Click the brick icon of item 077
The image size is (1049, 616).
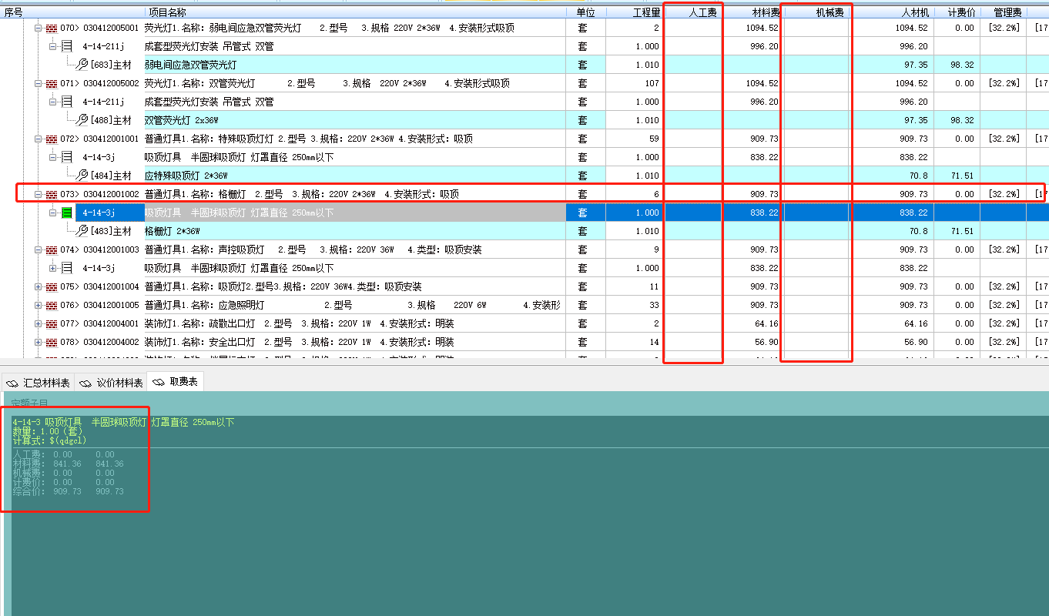52,324
